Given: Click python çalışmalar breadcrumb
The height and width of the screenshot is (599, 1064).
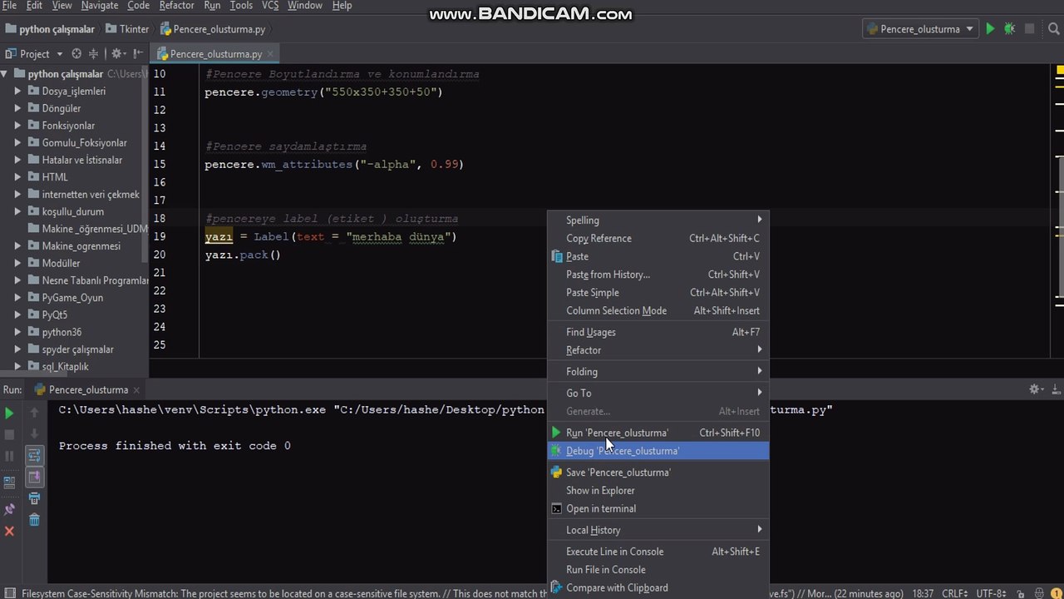Looking at the screenshot, I should pos(50,29).
